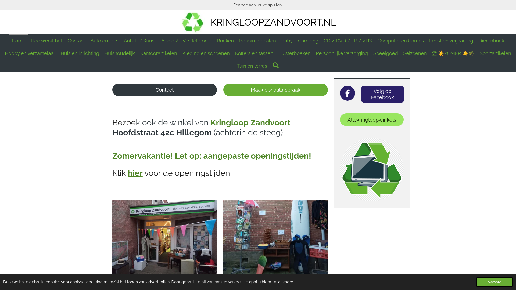Open Bouwmaterialen category
The width and height of the screenshot is (516, 290).
click(257, 41)
